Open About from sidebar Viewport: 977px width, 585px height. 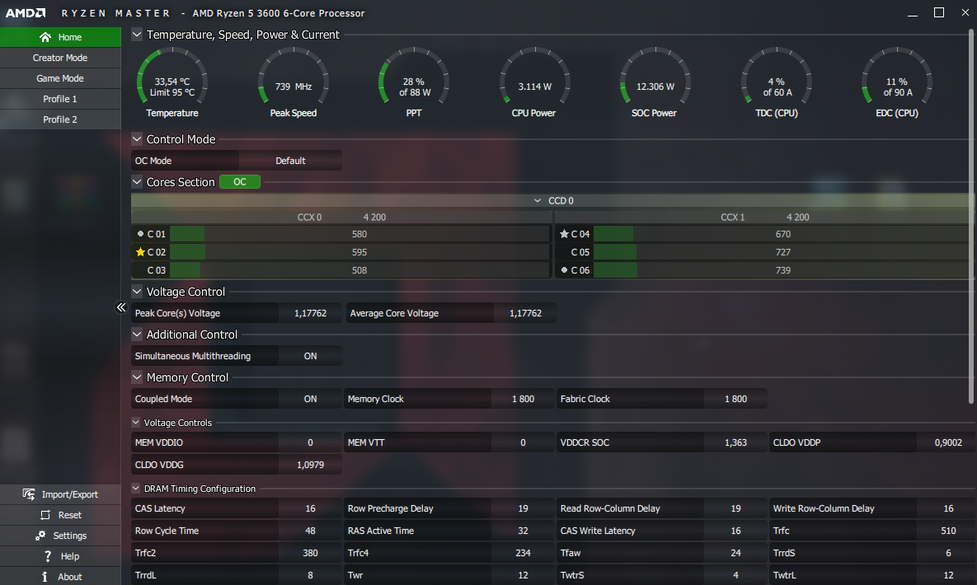(60, 576)
